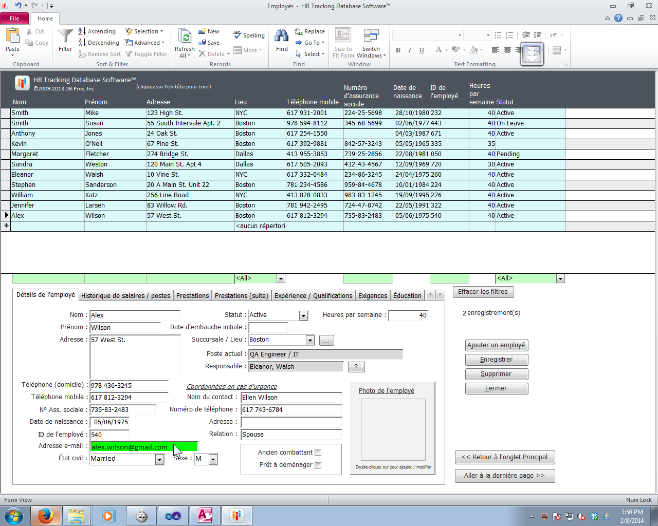Switch to the Exigences tab

coord(373,295)
